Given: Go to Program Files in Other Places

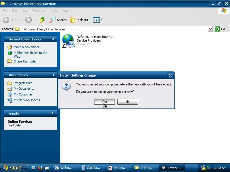Looking at the screenshot, I should (x=23, y=83).
